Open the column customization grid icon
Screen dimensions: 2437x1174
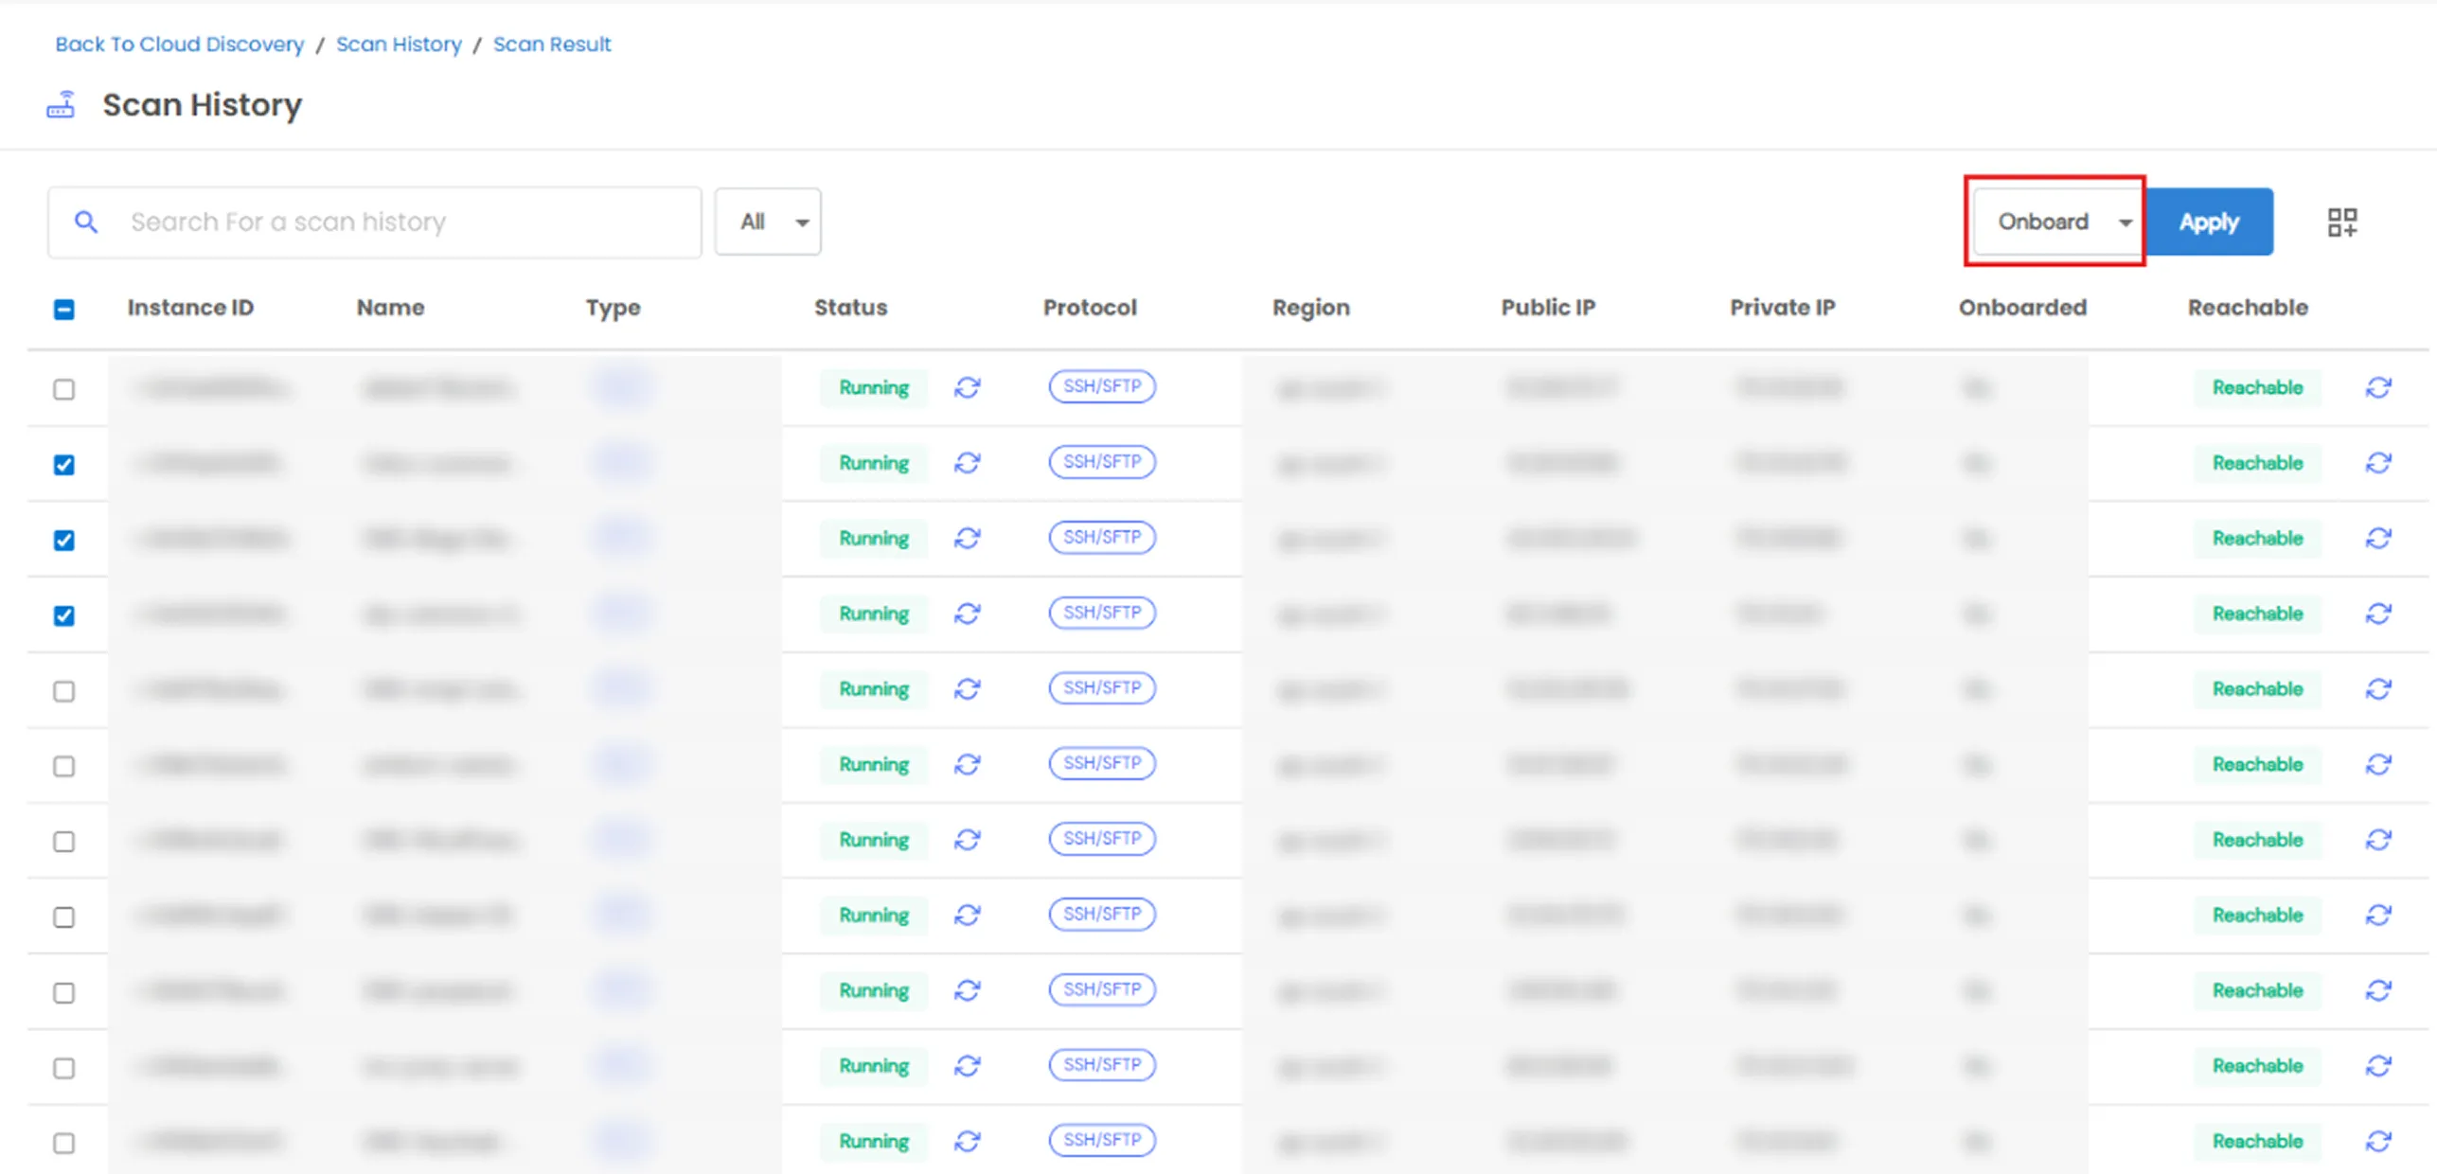pos(2342,222)
